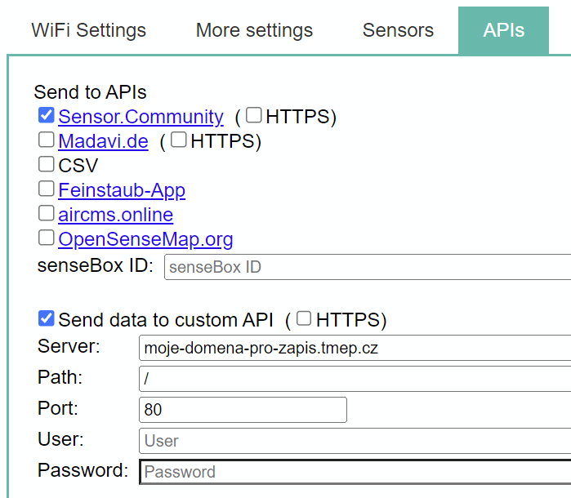
Task: Go to the Sensors tab
Action: pos(398,30)
